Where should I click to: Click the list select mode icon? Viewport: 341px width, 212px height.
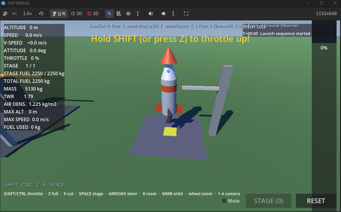119,14
